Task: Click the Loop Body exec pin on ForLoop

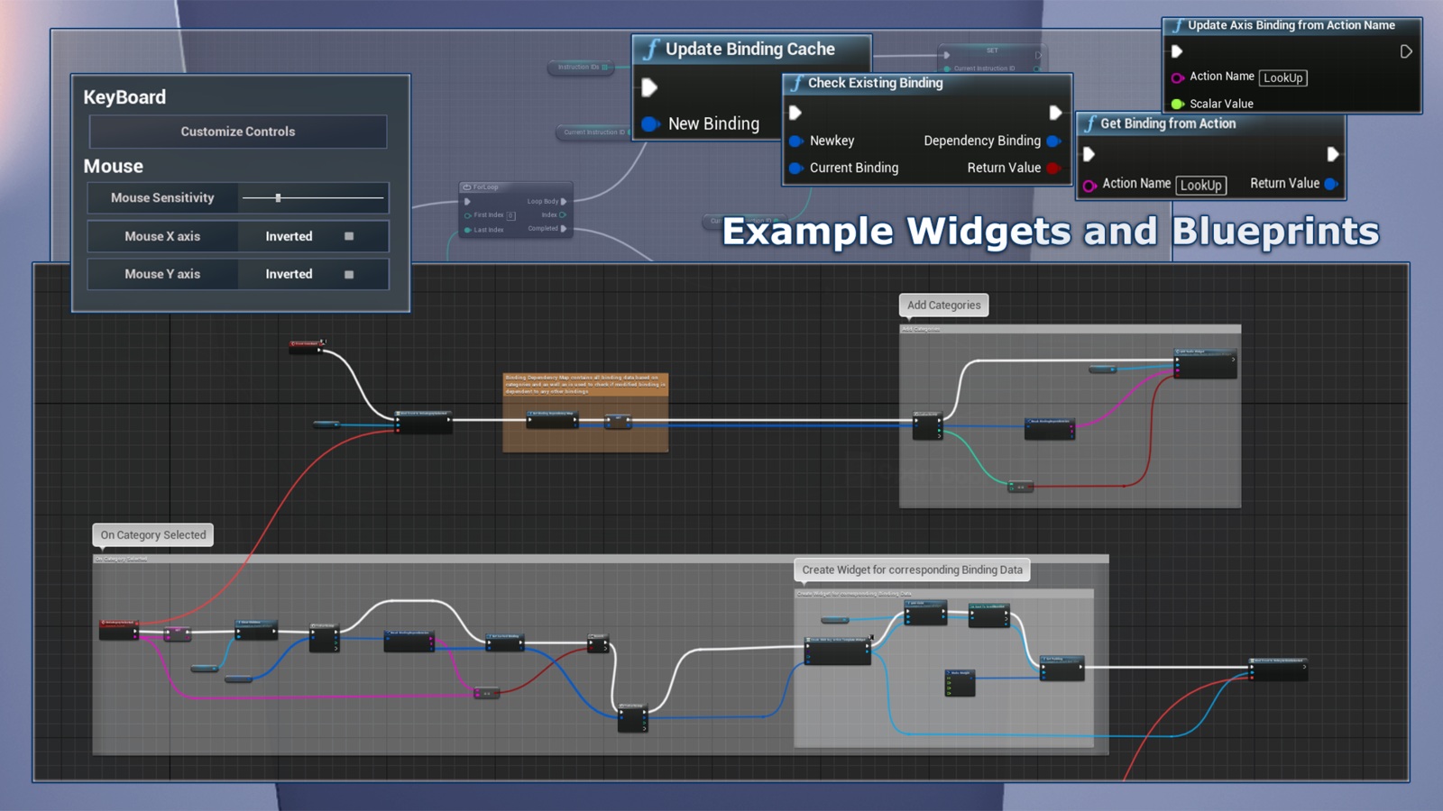Action: coord(565,202)
